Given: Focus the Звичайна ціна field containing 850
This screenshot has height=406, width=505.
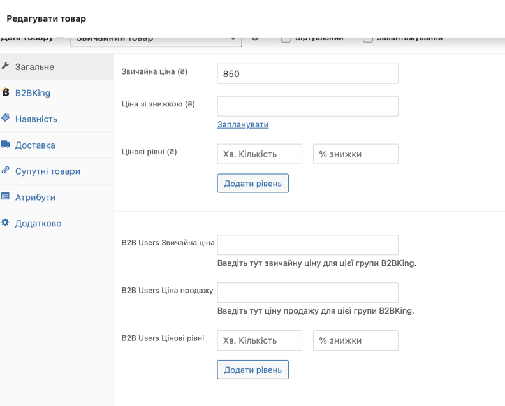Looking at the screenshot, I should 307,74.
